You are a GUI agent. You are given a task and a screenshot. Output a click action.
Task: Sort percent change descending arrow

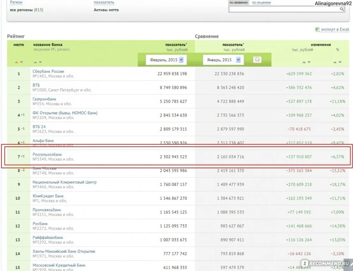340,62
